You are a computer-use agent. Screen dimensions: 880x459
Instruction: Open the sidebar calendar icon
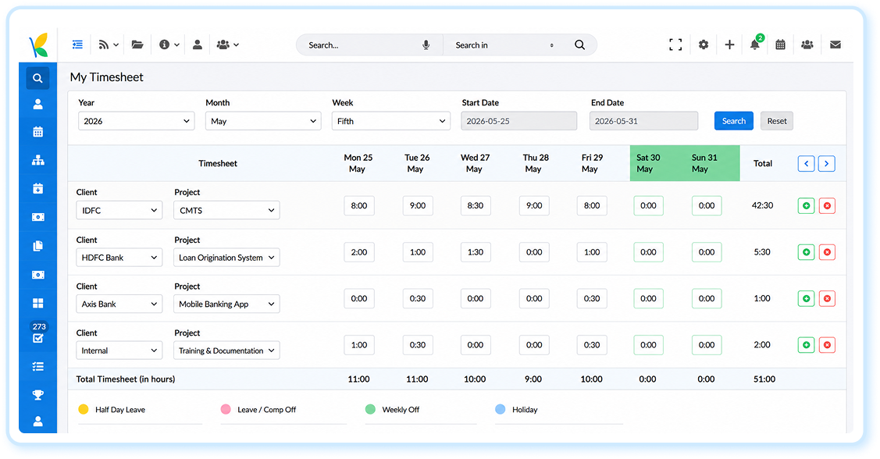tap(37, 132)
